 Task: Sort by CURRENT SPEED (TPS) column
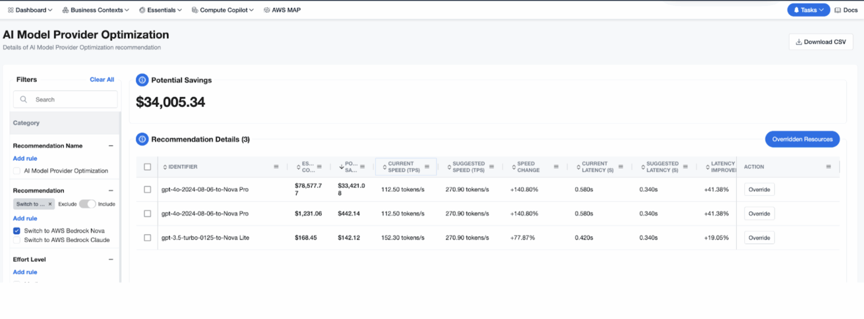401,167
